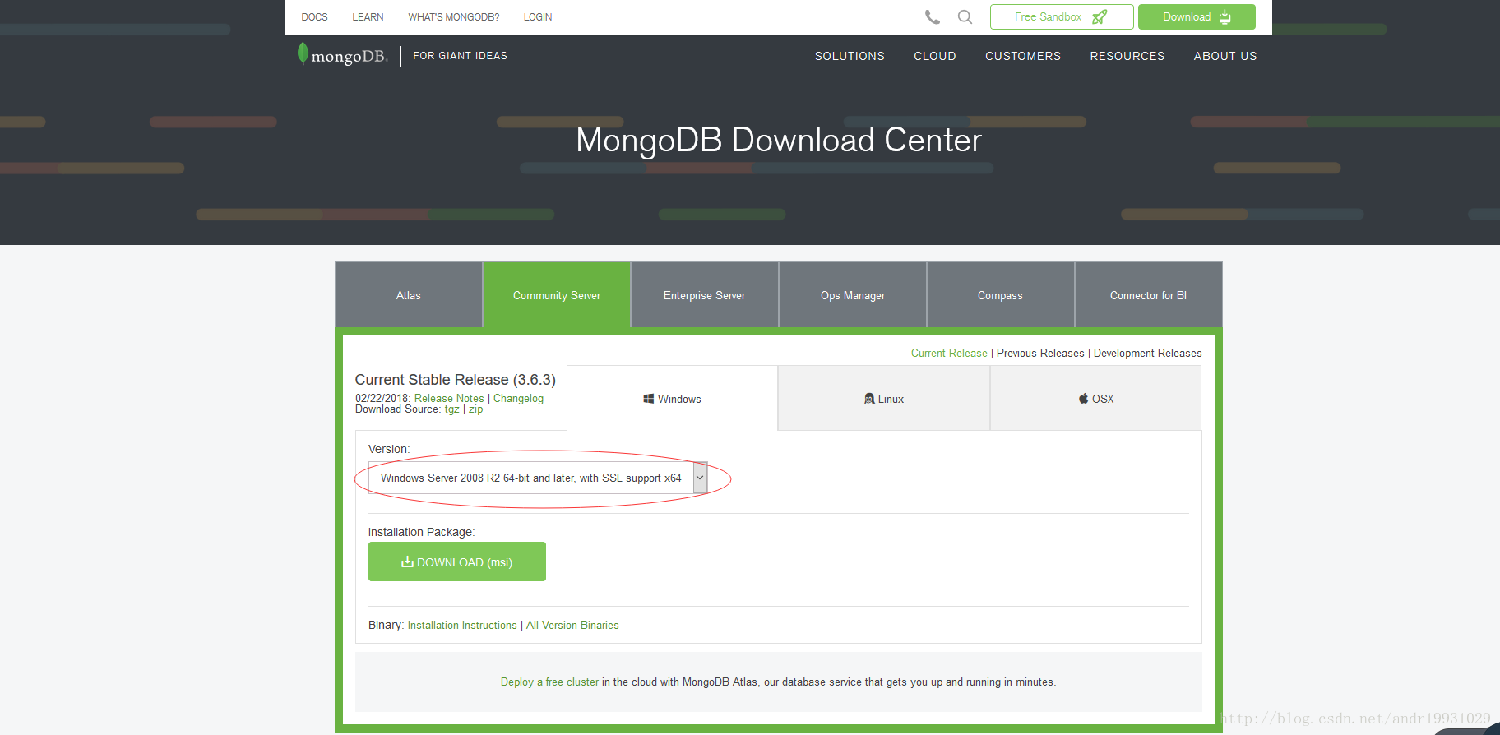Open the WHAT'S MONGODB? link
Image resolution: width=1500 pixels, height=735 pixels.
[x=454, y=17]
